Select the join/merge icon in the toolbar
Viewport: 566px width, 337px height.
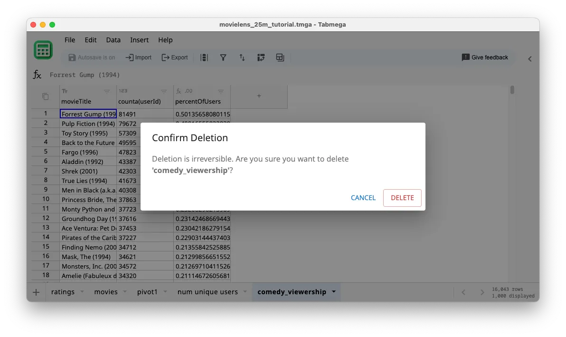[x=280, y=57]
